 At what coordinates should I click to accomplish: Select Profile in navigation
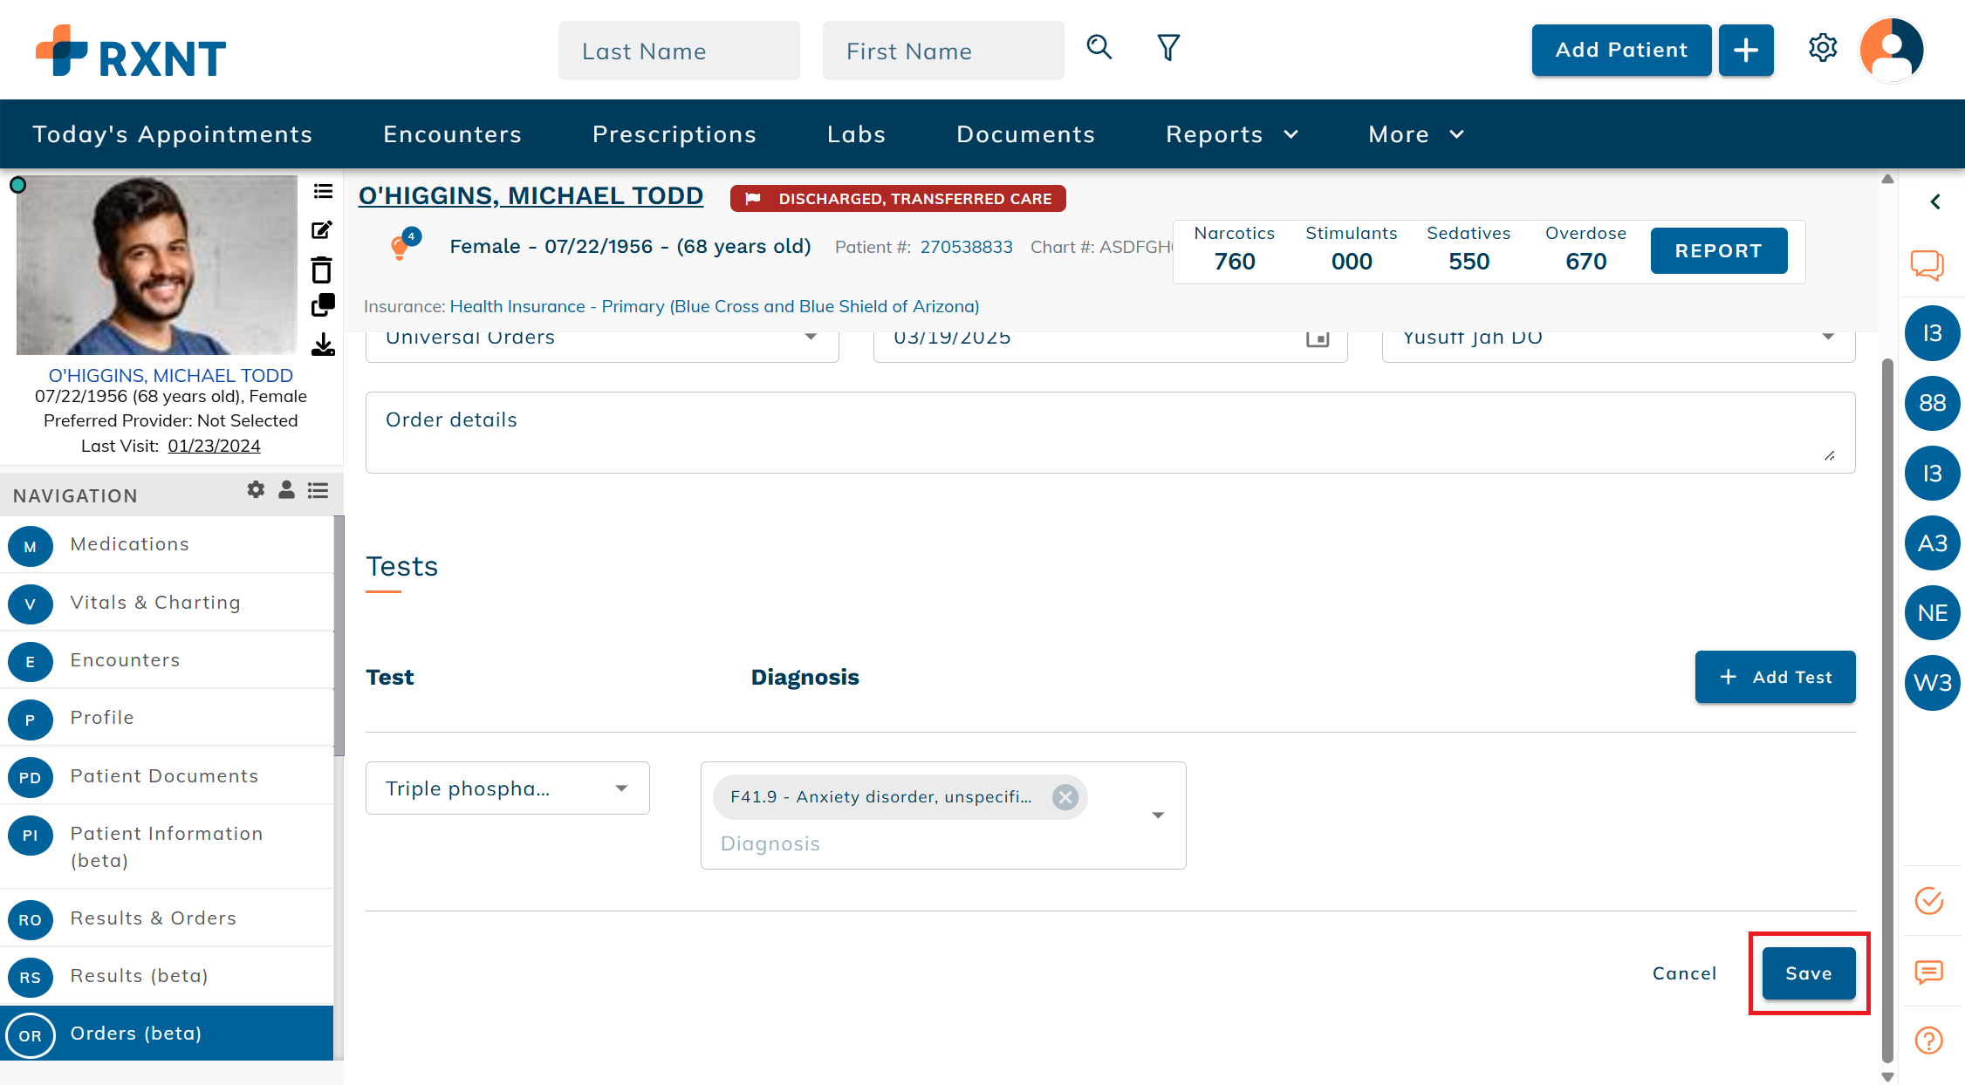pyautogui.click(x=167, y=718)
